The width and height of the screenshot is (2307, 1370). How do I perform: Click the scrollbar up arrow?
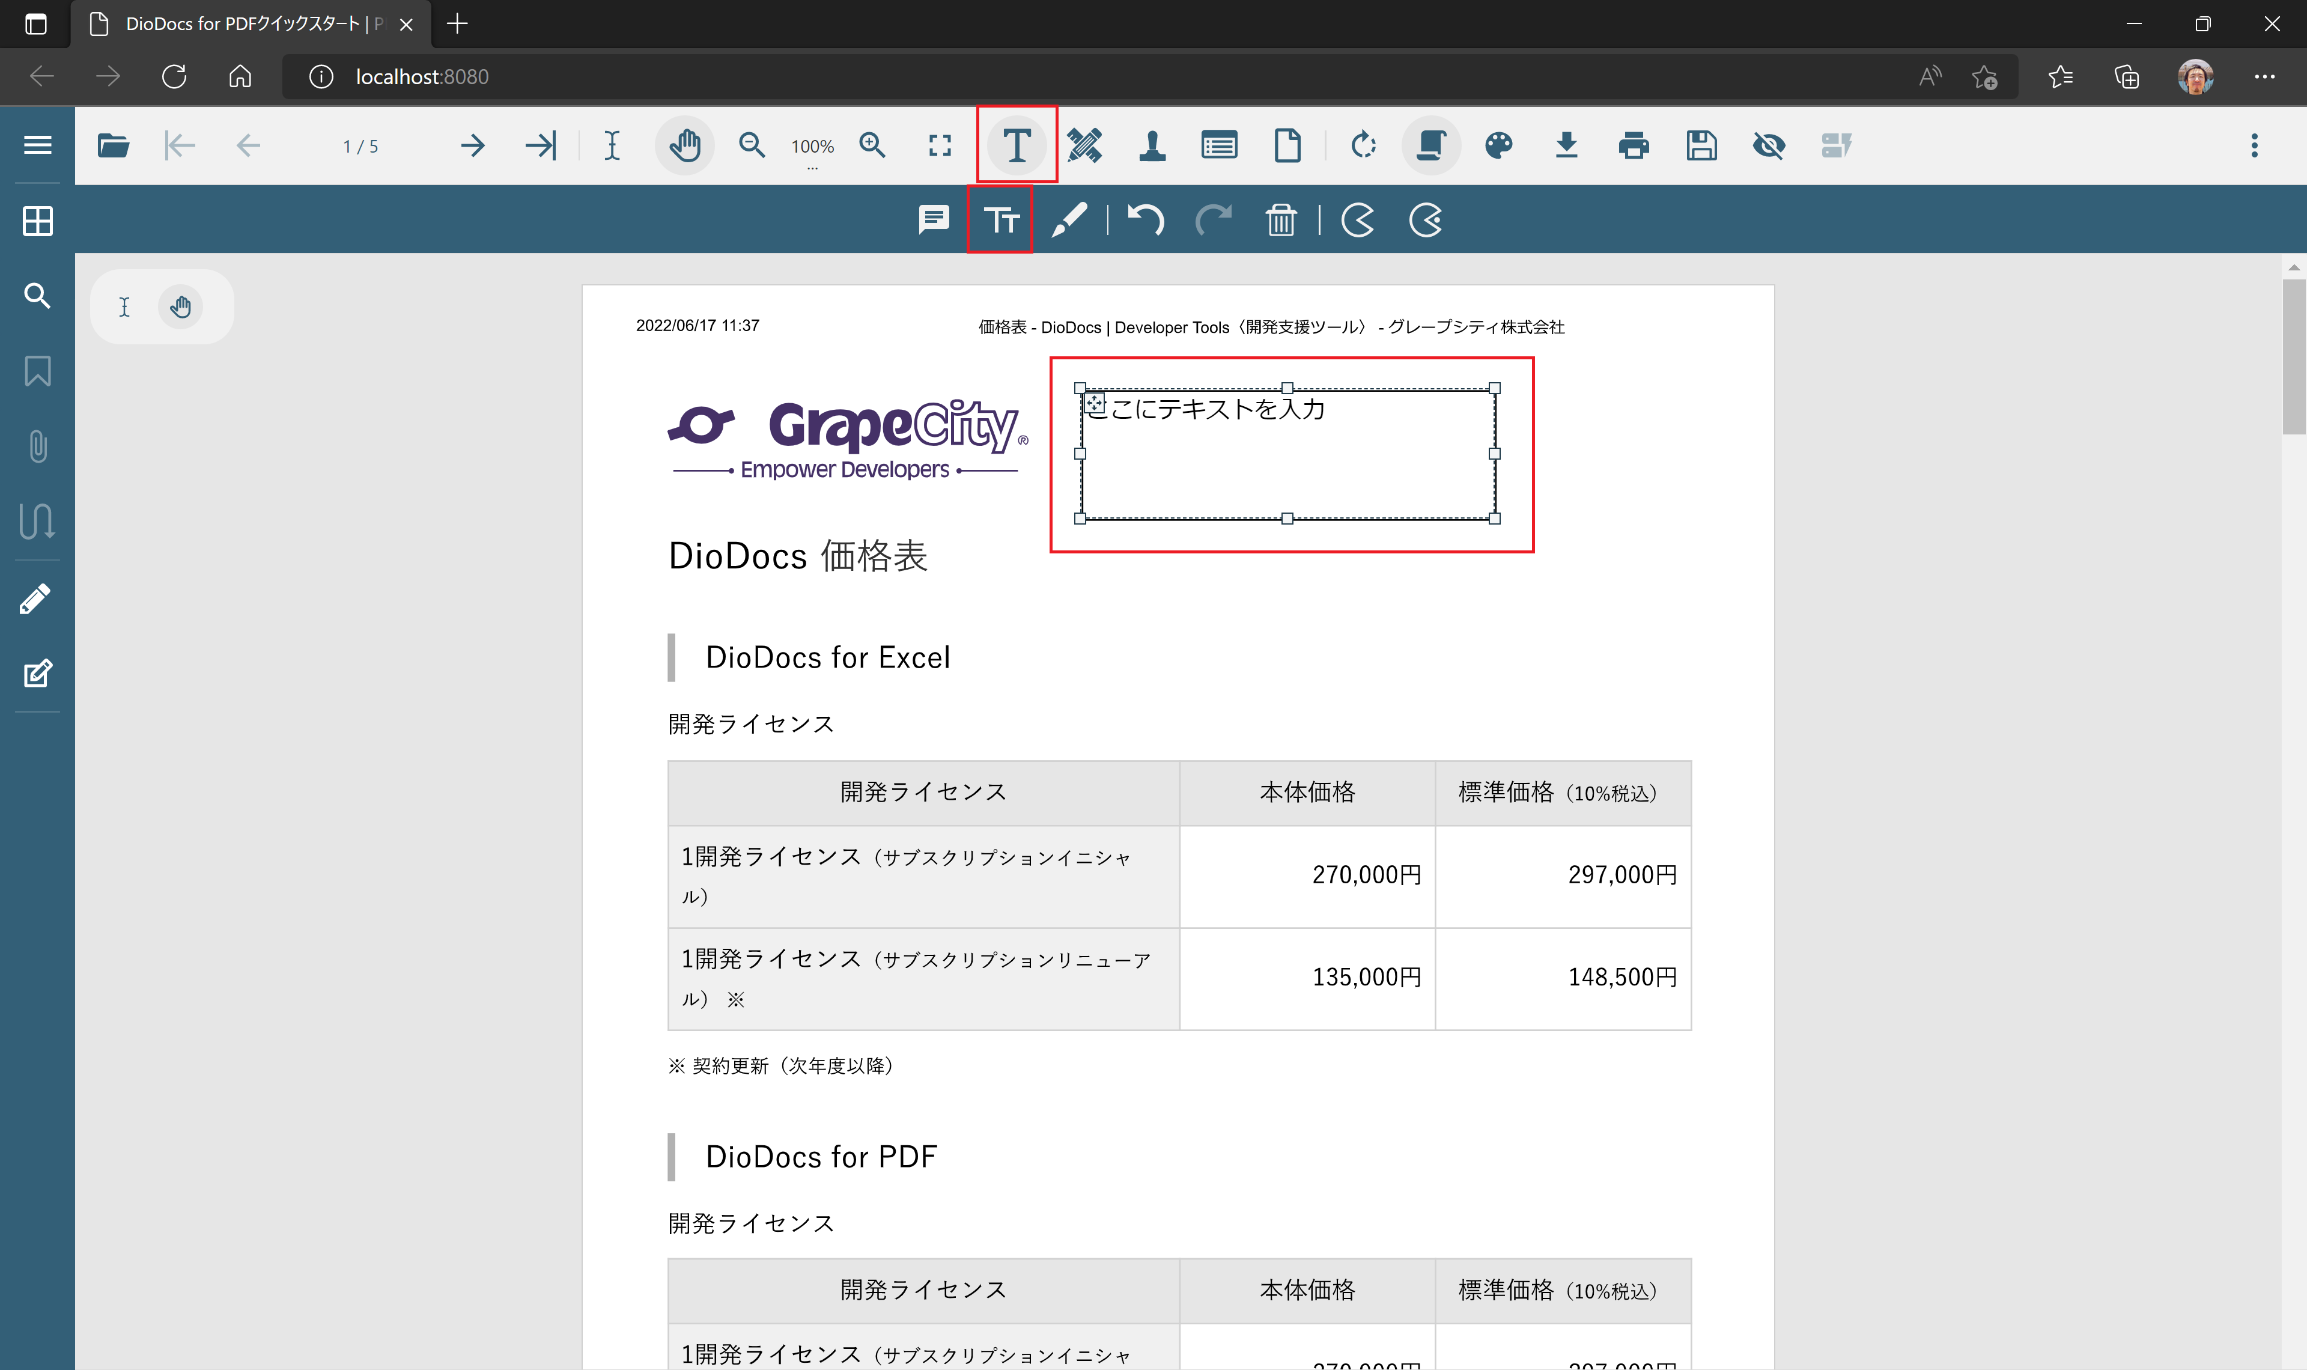coord(2294,268)
